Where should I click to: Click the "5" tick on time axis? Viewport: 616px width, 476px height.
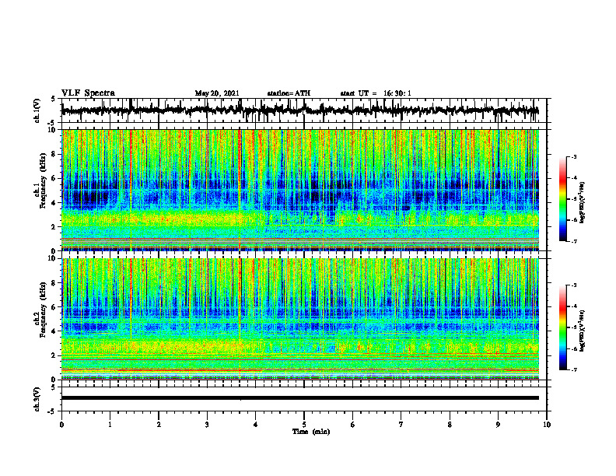pos(304,425)
